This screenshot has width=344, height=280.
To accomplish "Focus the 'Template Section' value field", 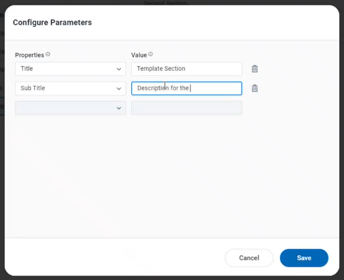I will tap(186, 69).
